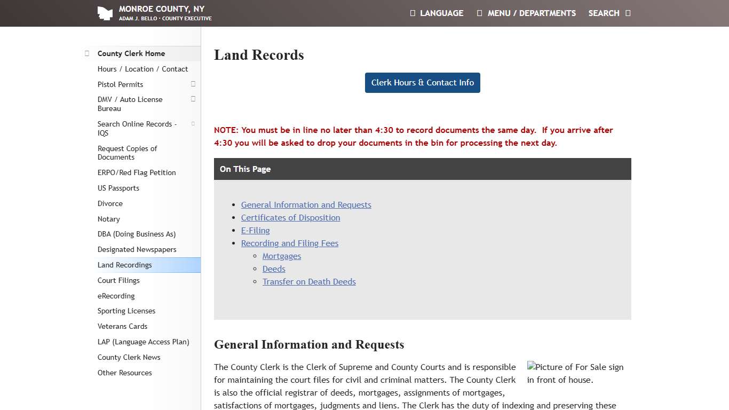Click the home icon beside County Clerk Home
Screen dimensions: 729x410
click(86, 53)
